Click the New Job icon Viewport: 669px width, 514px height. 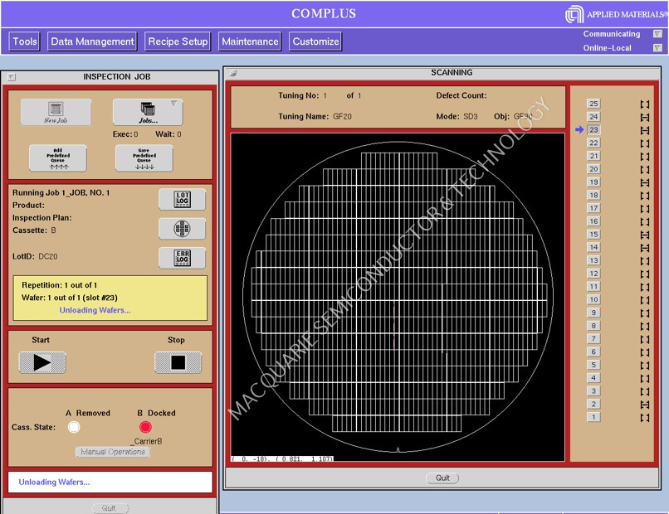tap(56, 112)
